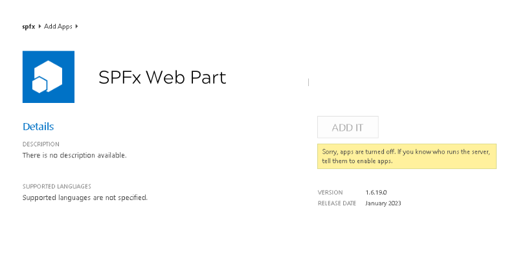Image resolution: width=518 pixels, height=259 pixels.
Task: Click the thin vertical separator beside title
Action: pyautogui.click(x=308, y=82)
